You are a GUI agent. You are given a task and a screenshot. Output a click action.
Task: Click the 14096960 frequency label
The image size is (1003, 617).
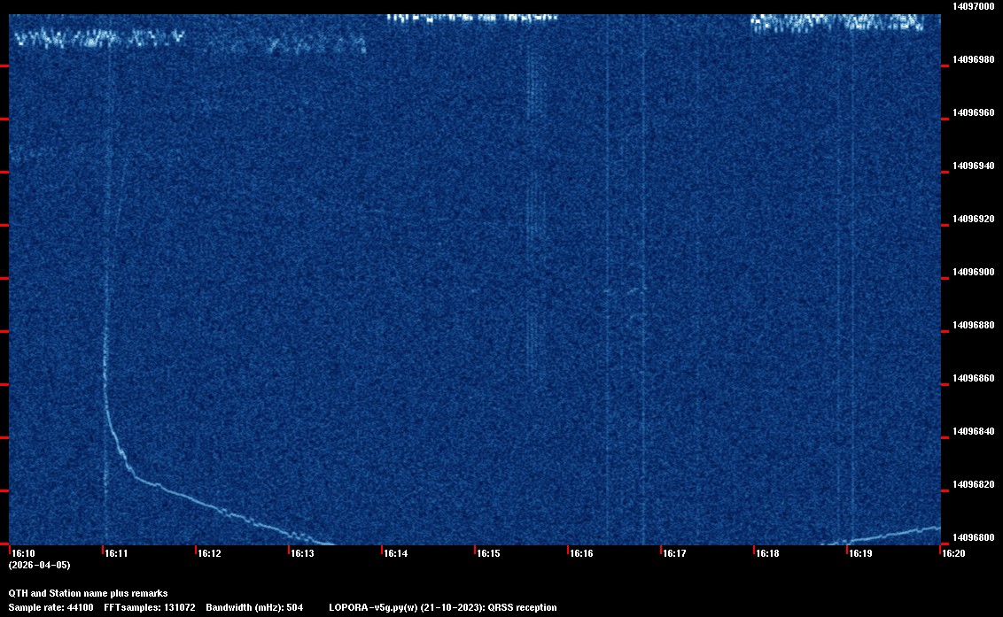[x=973, y=112]
